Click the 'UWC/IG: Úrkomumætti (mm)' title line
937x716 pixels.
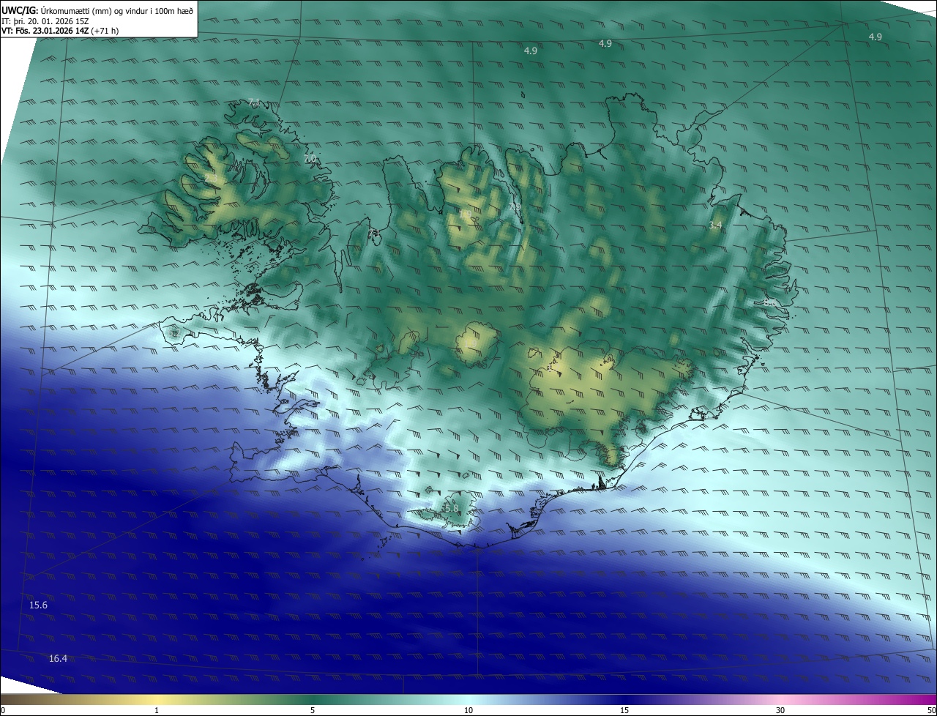[97, 10]
